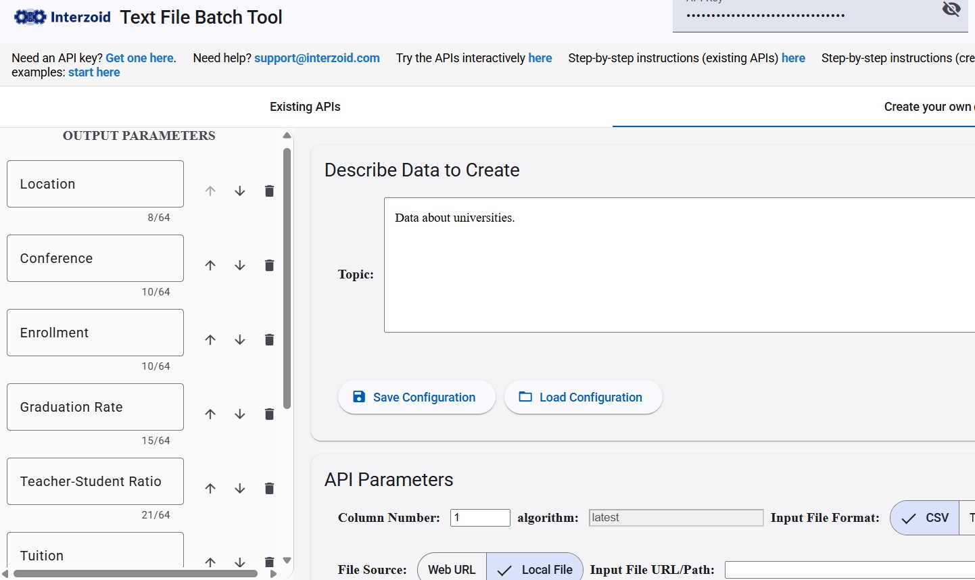Select CSV input file format
The width and height of the screenshot is (975, 580).
[925, 518]
